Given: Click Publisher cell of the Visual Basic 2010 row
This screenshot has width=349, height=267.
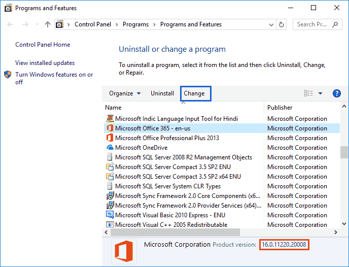Looking at the screenshot, I should click(x=297, y=215).
